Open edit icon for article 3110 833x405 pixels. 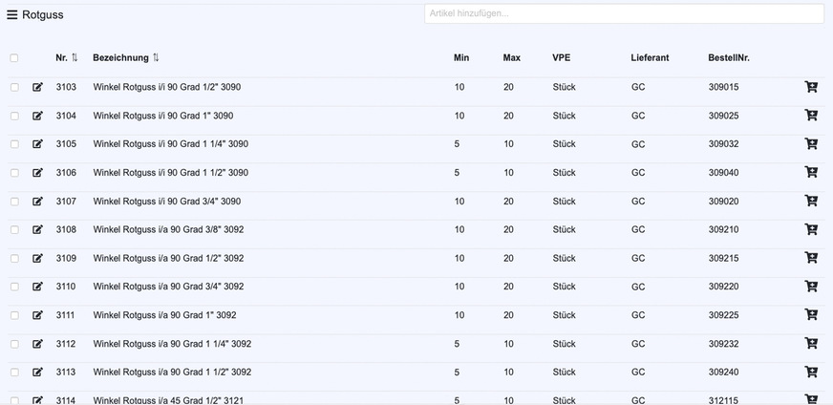point(38,287)
